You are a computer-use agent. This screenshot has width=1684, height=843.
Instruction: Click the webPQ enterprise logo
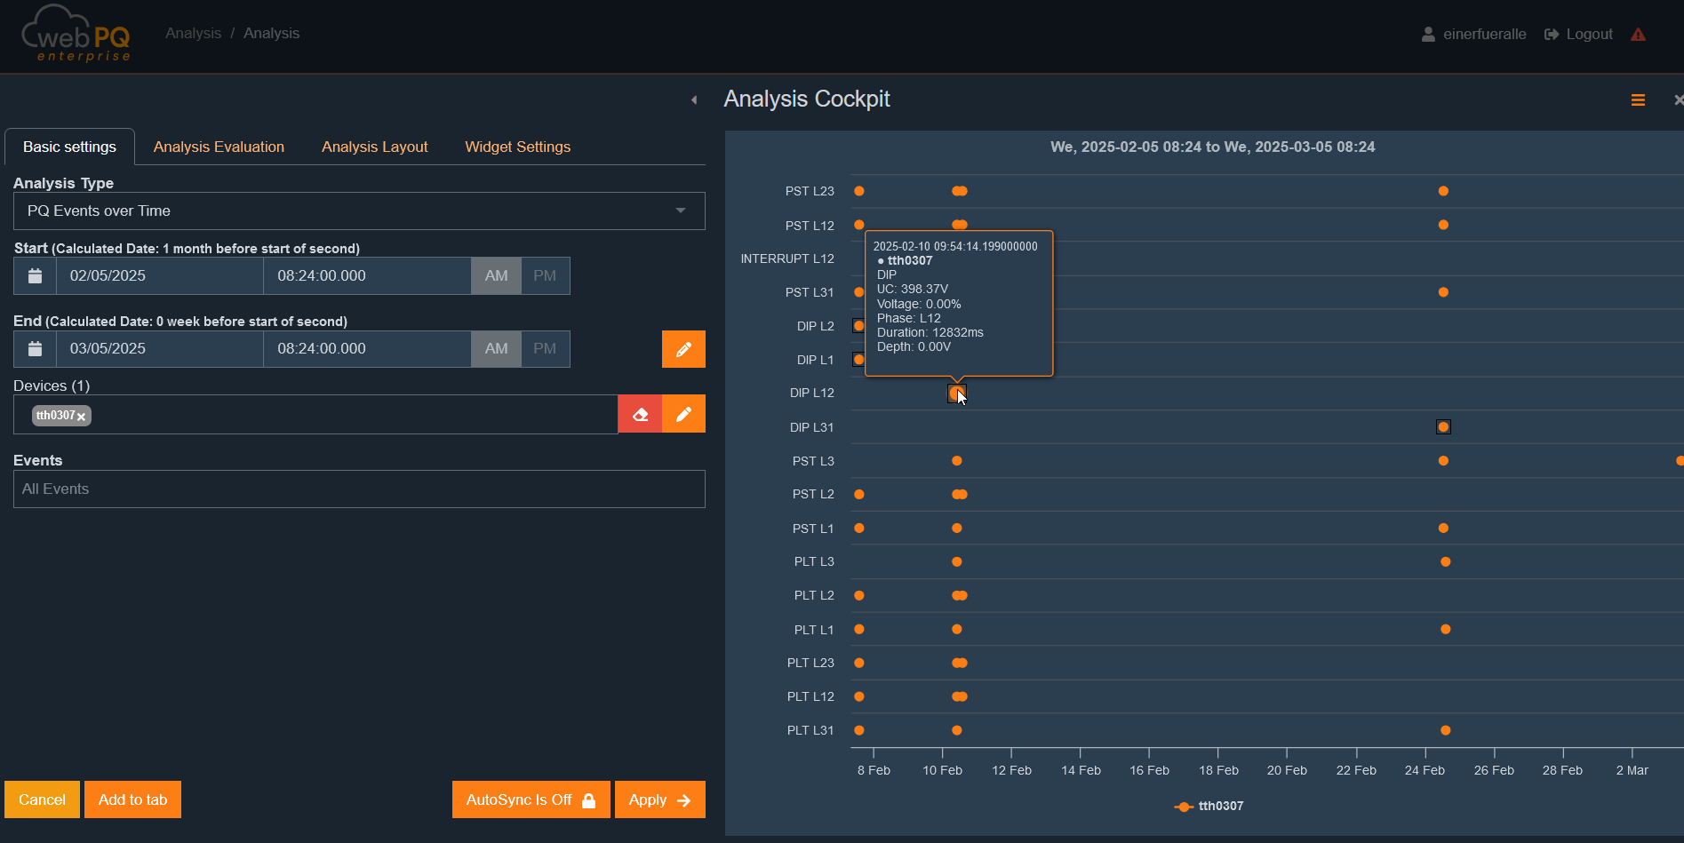[76, 36]
